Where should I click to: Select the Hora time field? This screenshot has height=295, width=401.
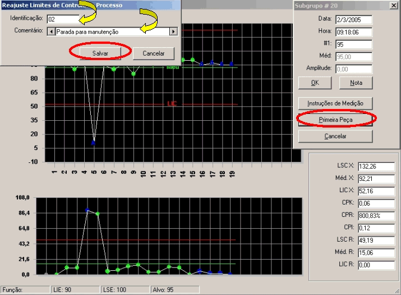[354, 31]
